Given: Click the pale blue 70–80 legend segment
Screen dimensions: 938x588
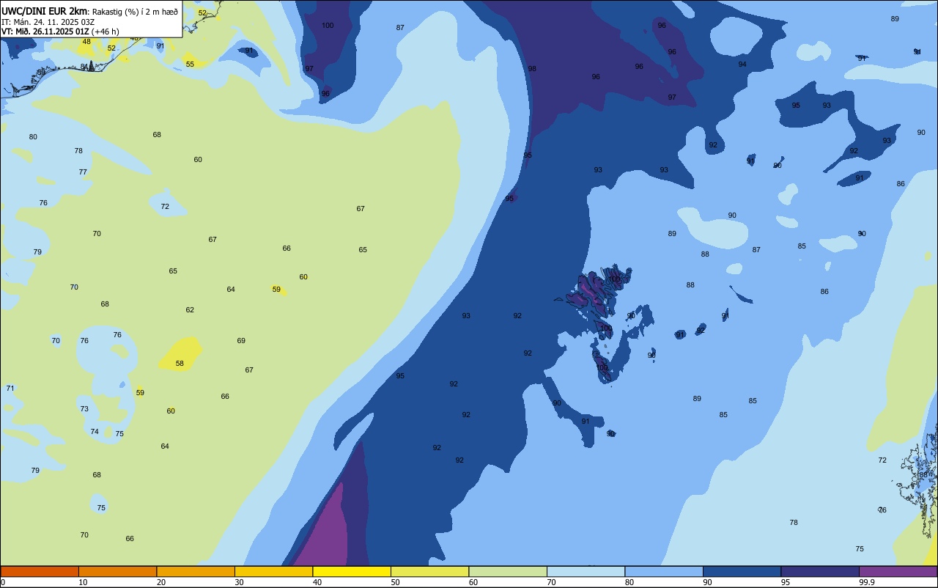Looking at the screenshot, I should 586,571.
